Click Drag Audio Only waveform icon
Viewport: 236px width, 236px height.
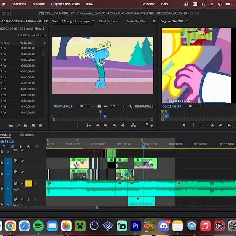[105, 106]
